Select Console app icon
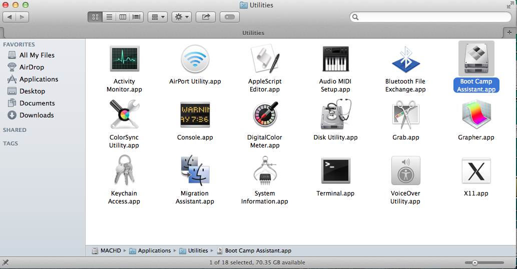Viewport: 517px width, 269px height. (195, 114)
